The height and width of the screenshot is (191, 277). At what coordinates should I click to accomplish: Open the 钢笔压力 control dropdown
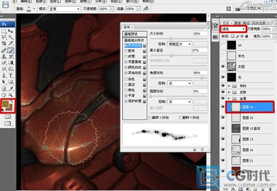(x=179, y=44)
